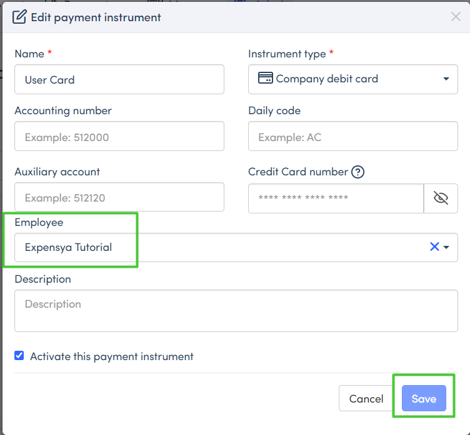Click the Credit Card number field

pos(336,198)
